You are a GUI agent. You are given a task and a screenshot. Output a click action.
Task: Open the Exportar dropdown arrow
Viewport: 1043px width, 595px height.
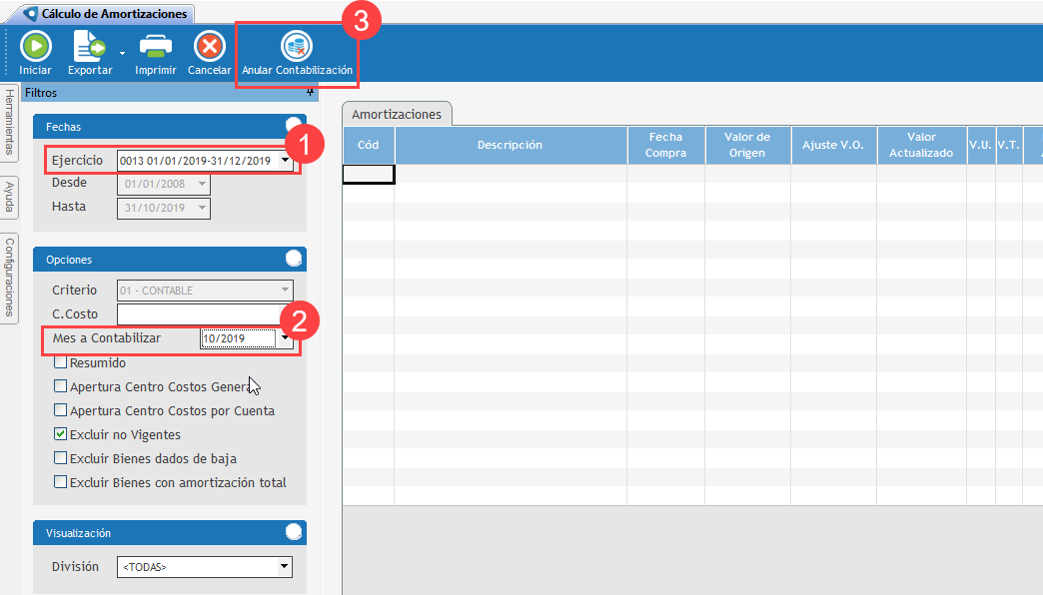coord(122,52)
